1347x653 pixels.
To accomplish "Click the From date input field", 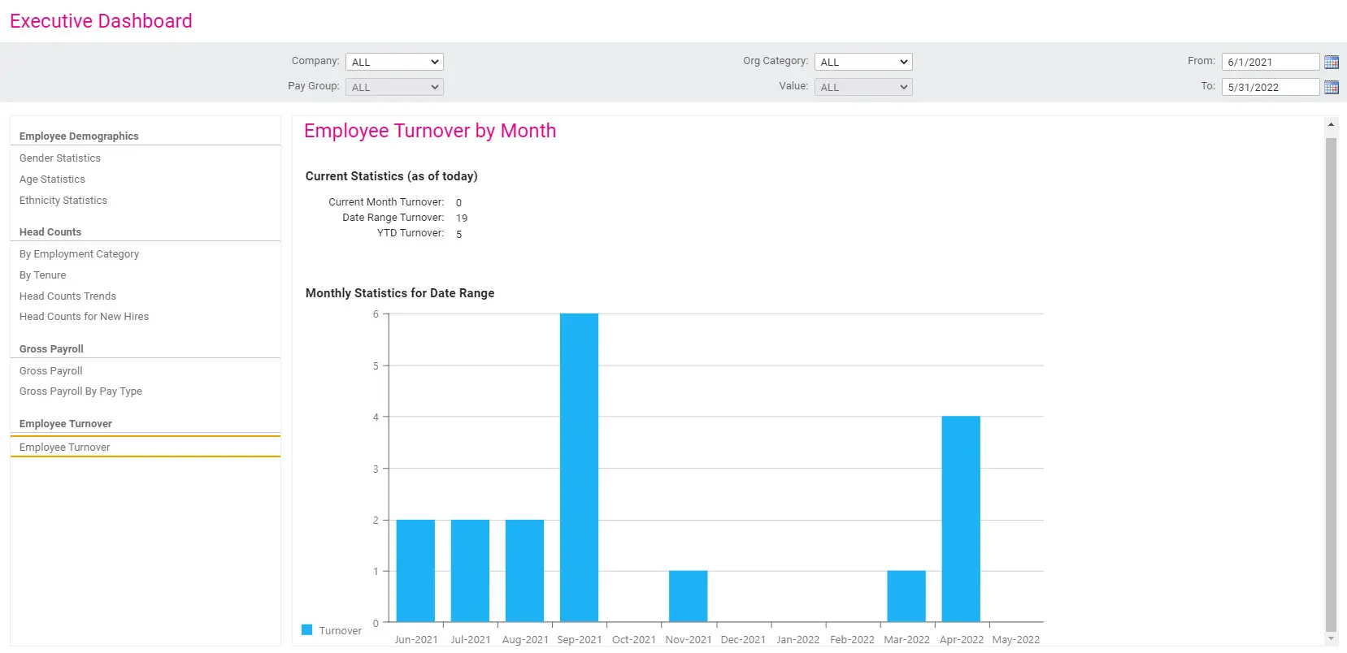I will 1270,62.
